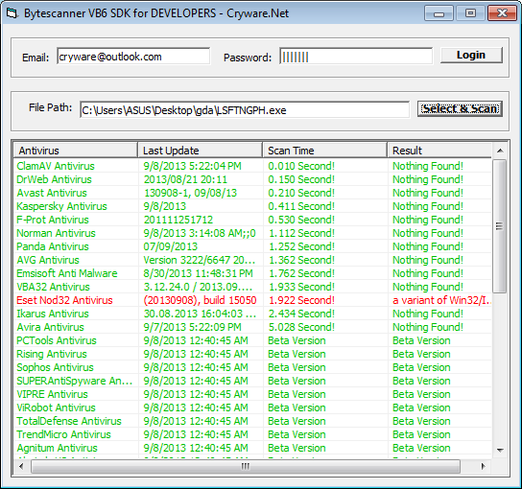The height and width of the screenshot is (489, 522).
Task: Click the vertical scrollbar down arrow
Action: (x=500, y=450)
